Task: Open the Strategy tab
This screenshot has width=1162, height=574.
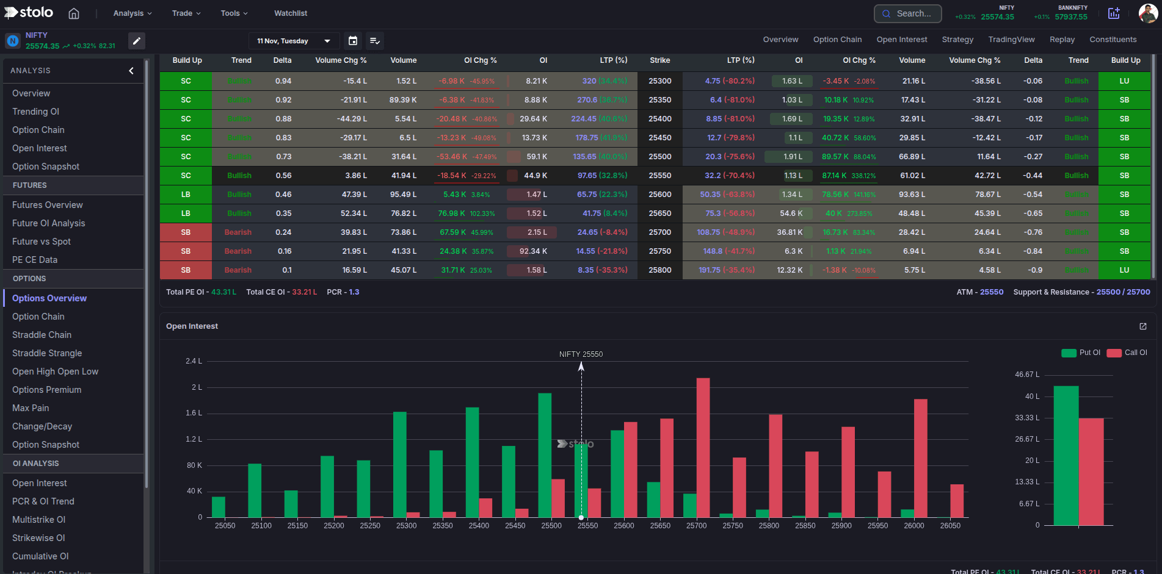Action: coord(957,39)
